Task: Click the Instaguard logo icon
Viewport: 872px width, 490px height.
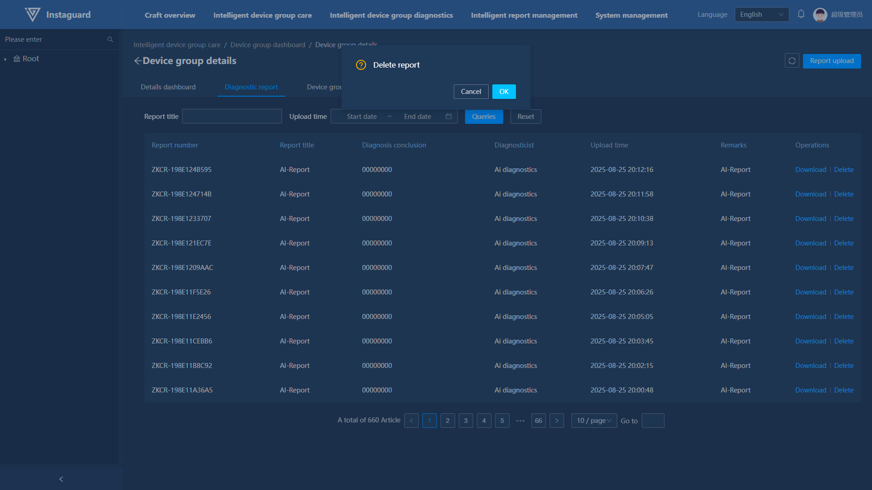Action: click(x=32, y=15)
